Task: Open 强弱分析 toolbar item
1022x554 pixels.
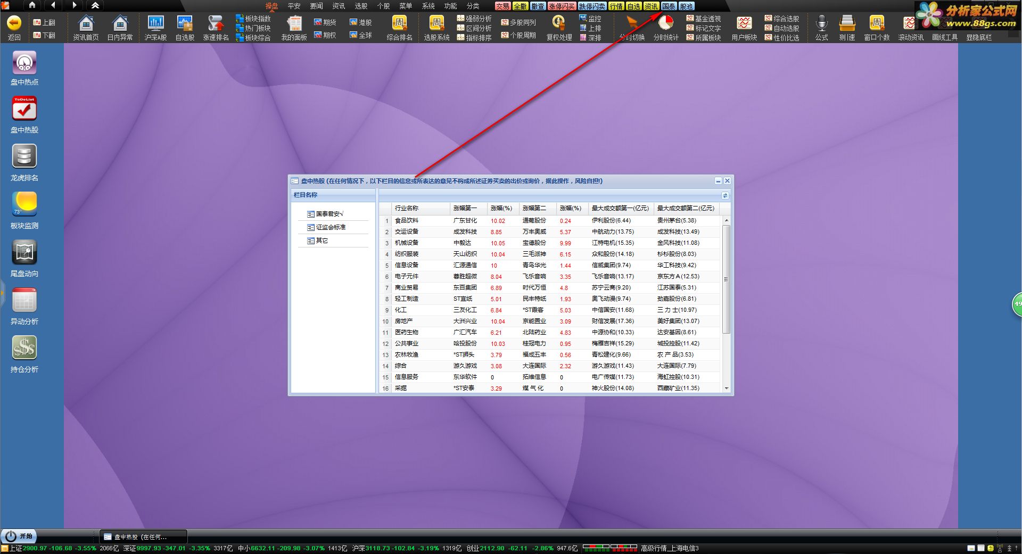Action: pyautogui.click(x=474, y=19)
